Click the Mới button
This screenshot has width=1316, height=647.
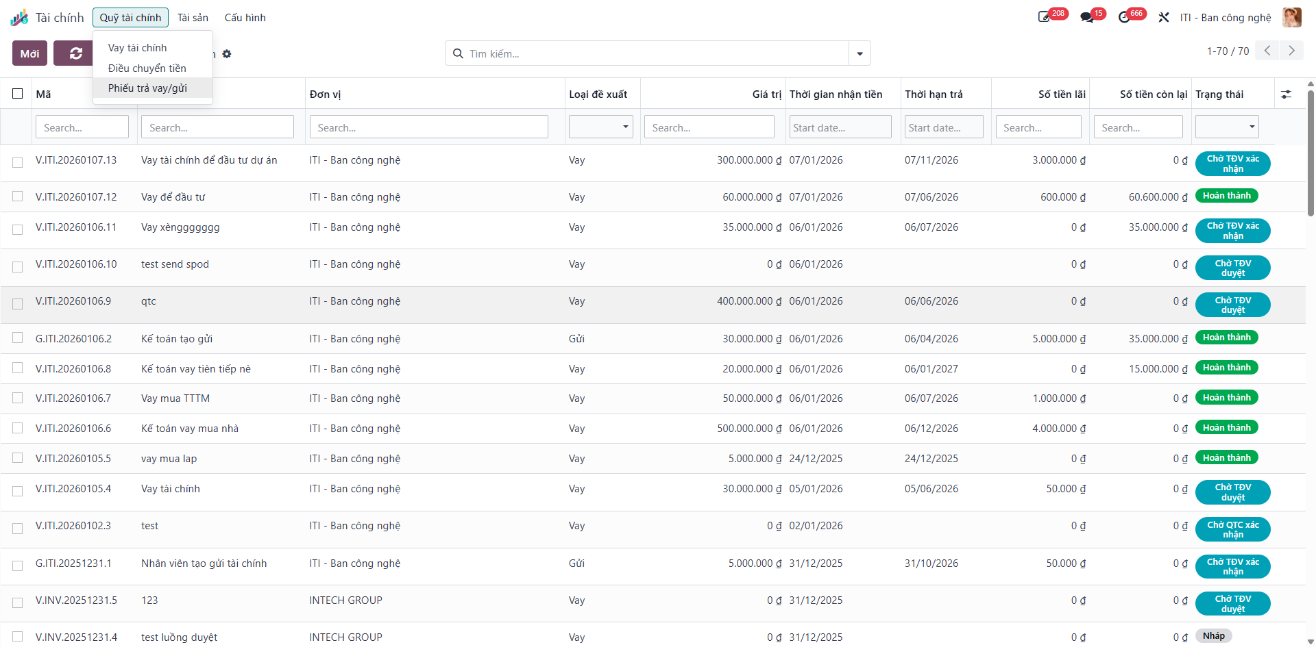pos(29,53)
